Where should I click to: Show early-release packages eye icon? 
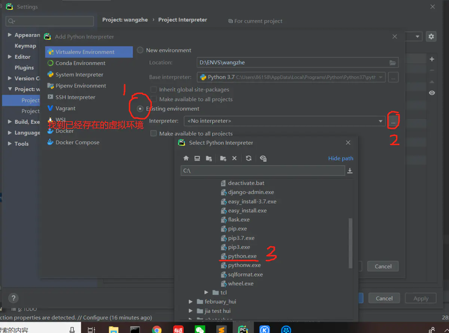click(432, 93)
